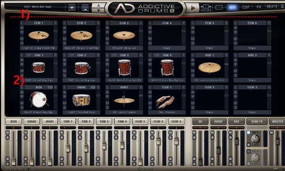Switch to the FX tab

click(x=259, y=7)
